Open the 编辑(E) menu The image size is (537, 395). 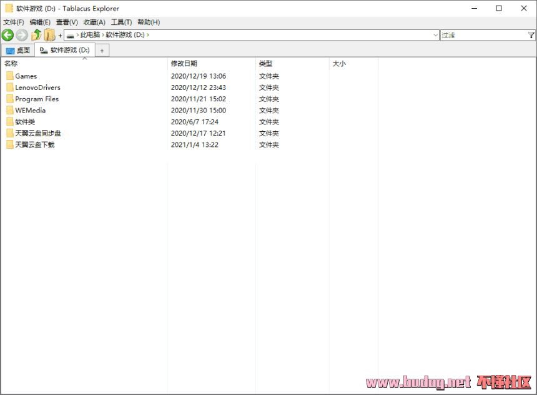40,22
